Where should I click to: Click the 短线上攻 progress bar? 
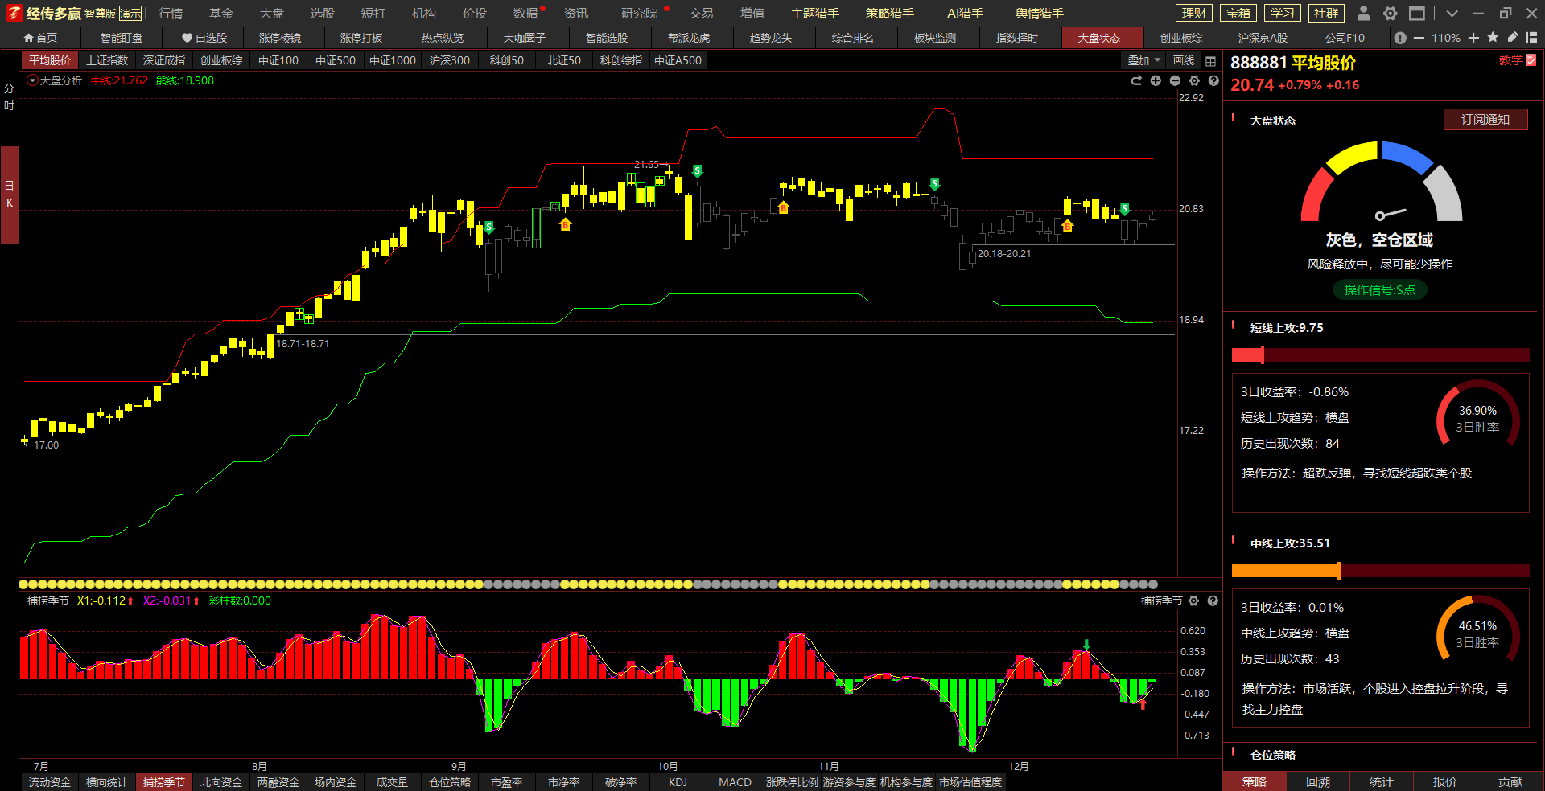click(x=1380, y=355)
